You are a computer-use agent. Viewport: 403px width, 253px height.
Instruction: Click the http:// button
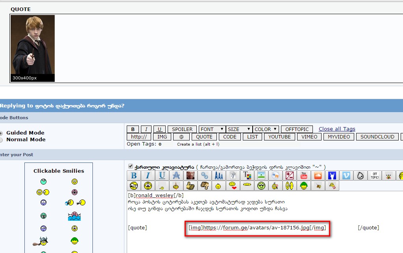click(x=139, y=137)
